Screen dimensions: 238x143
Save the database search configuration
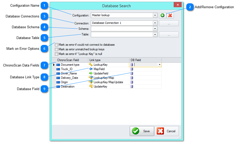pos(142,131)
